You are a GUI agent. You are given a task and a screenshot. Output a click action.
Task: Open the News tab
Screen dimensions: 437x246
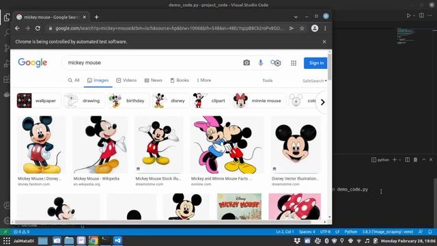153,81
